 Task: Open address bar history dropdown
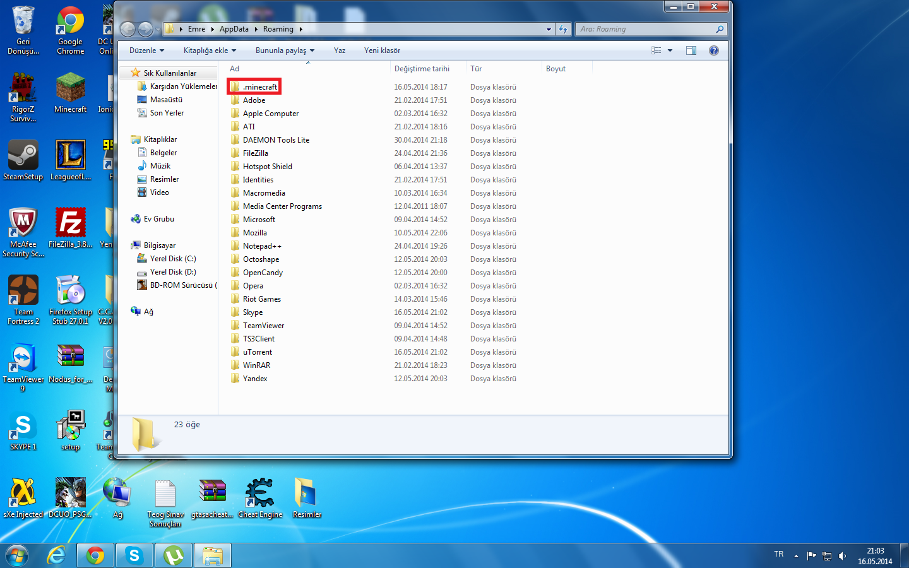tap(549, 29)
